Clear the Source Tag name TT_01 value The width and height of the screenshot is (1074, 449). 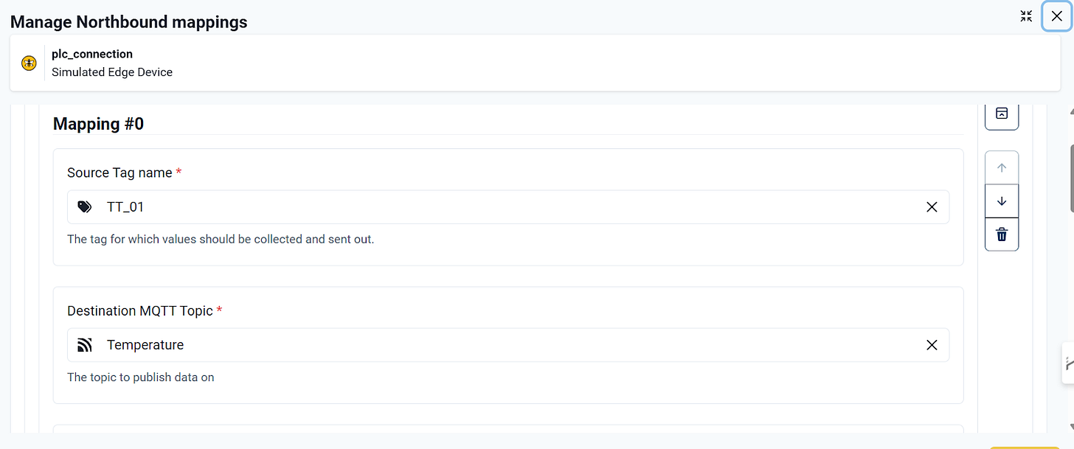click(x=932, y=207)
